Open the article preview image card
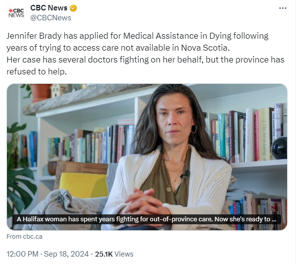The image size is (302, 264). 147,149
